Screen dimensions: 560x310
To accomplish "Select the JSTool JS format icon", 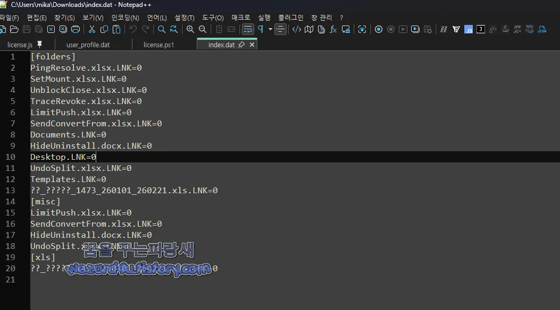I will pyautogui.click(x=469, y=30).
